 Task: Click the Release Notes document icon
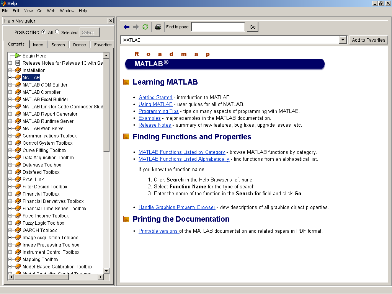(18, 63)
